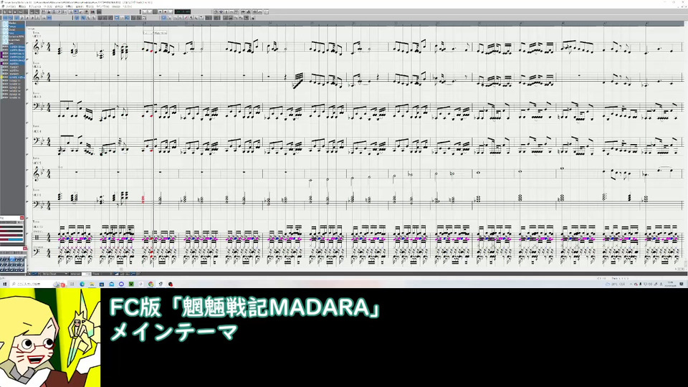Open the ファイル menu in the menu bar
This screenshot has width=688, height=387.
[x=11, y=6]
